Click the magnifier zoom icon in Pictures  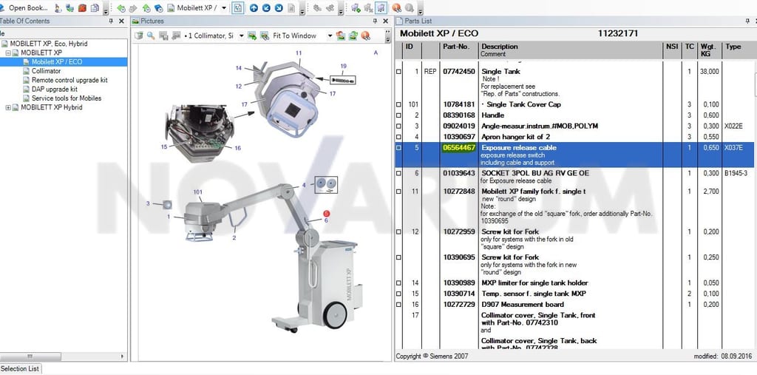coord(151,36)
